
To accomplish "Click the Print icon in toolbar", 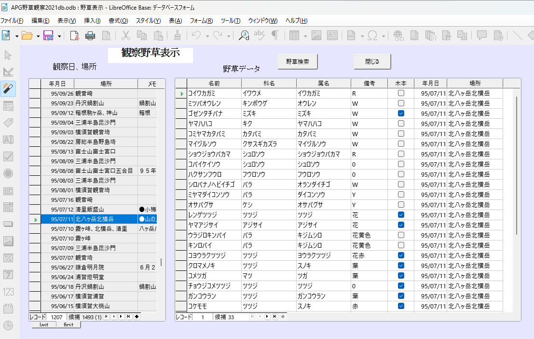I will (90, 35).
